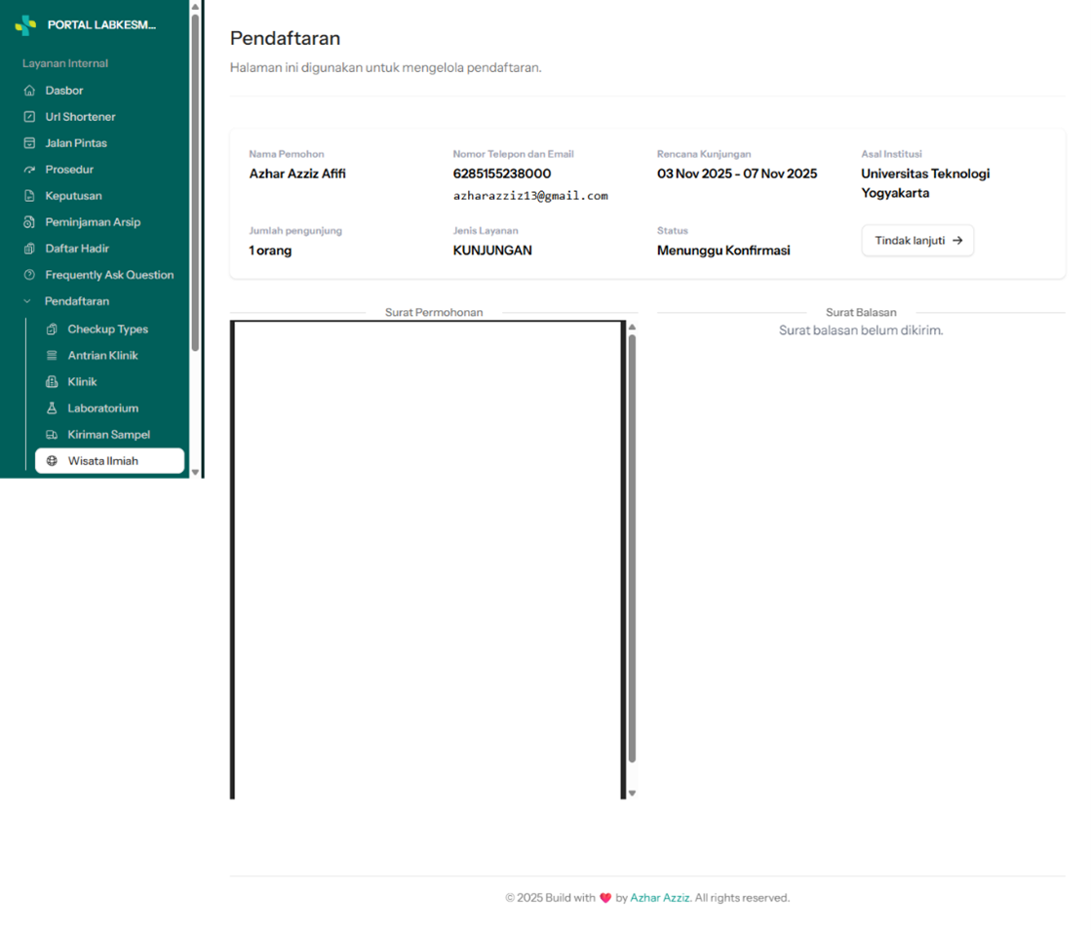The width and height of the screenshot is (1091, 931).
Task: Click the Kiriman Sampel truck icon
Action: (x=52, y=435)
